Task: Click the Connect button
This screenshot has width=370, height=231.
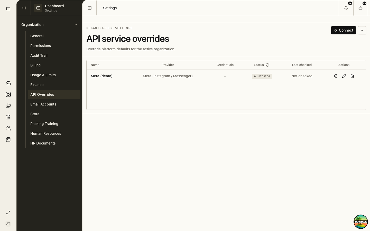Action: 344,30
